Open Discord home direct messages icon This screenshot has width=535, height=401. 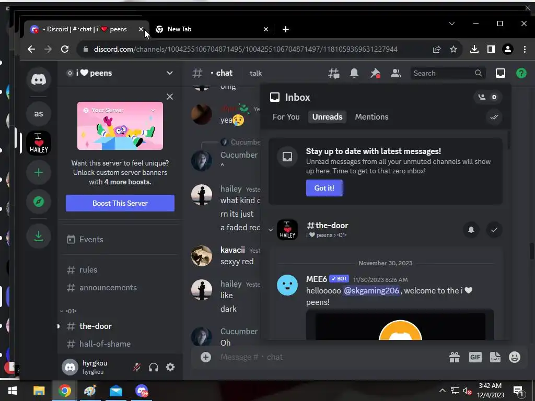click(39, 79)
